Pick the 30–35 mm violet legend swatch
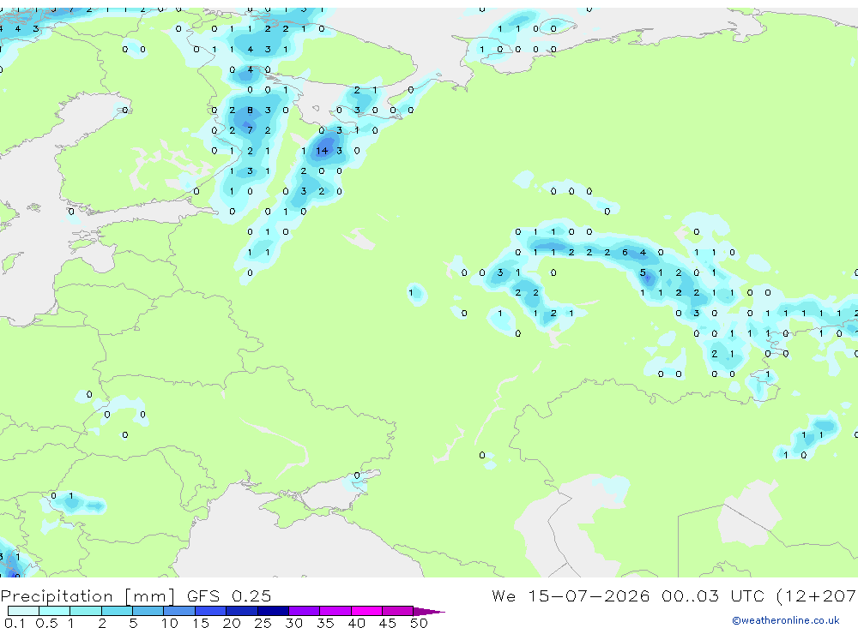 (304, 611)
